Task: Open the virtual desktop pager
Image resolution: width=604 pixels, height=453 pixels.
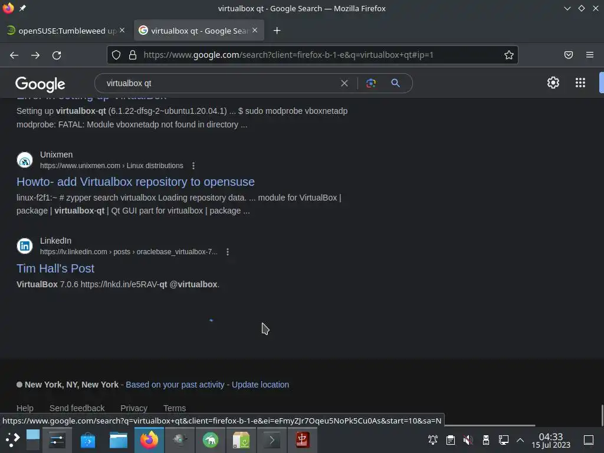Action: (x=33, y=440)
